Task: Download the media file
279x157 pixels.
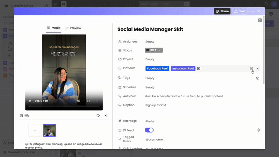Action: (98, 115)
